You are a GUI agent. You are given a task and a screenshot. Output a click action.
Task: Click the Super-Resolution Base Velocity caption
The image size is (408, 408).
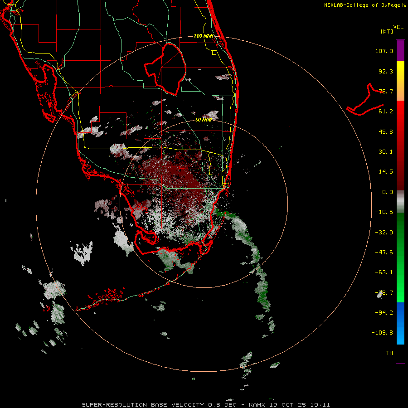pos(205,405)
